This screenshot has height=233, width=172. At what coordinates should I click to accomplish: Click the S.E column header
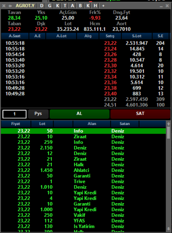[x=160, y=36]
